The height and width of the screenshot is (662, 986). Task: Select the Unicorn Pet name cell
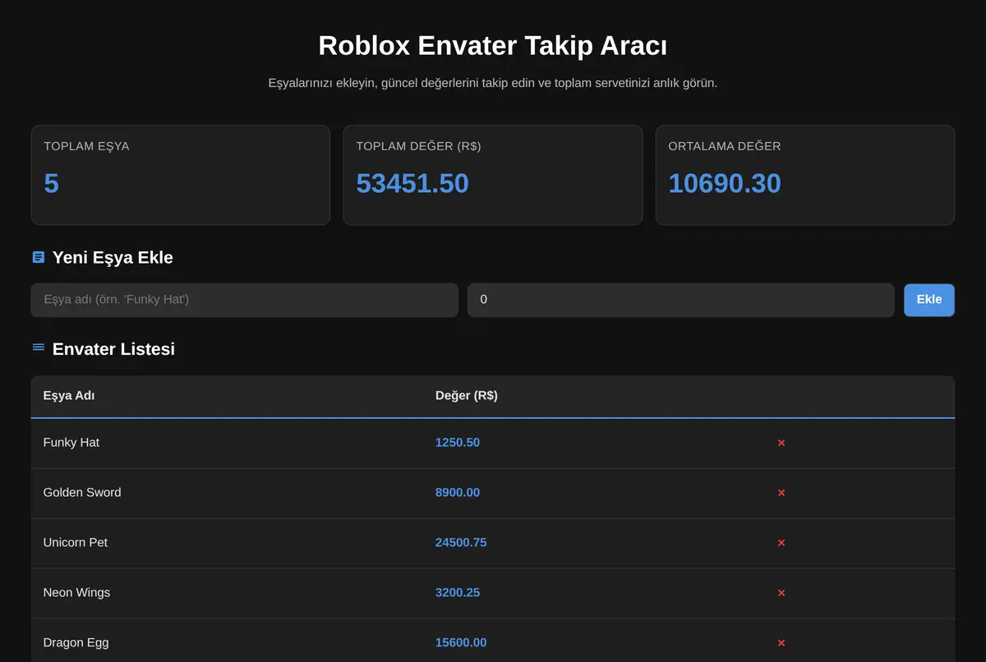(x=75, y=543)
